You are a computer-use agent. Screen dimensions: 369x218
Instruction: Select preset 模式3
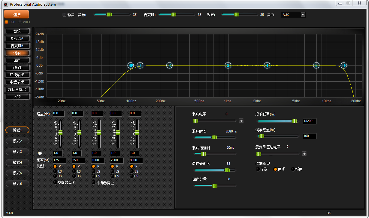click(17, 152)
